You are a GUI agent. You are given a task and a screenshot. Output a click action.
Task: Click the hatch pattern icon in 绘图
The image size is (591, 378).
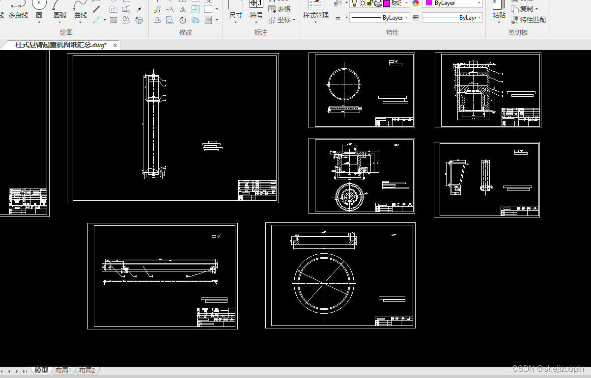click(x=113, y=20)
